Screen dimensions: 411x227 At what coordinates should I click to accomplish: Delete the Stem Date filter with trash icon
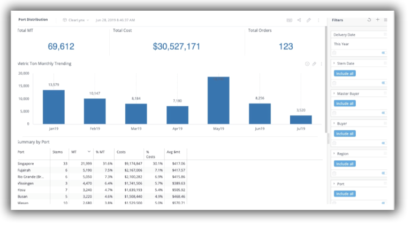[334, 83]
